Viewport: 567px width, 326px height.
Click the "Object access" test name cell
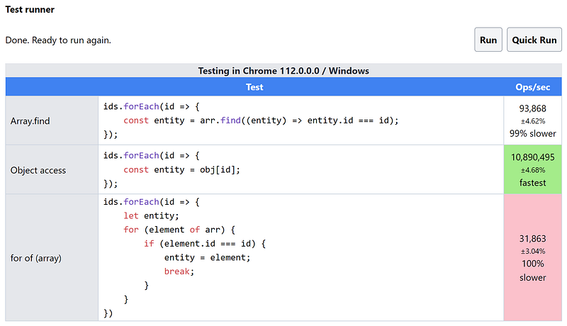pyautogui.click(x=52, y=170)
